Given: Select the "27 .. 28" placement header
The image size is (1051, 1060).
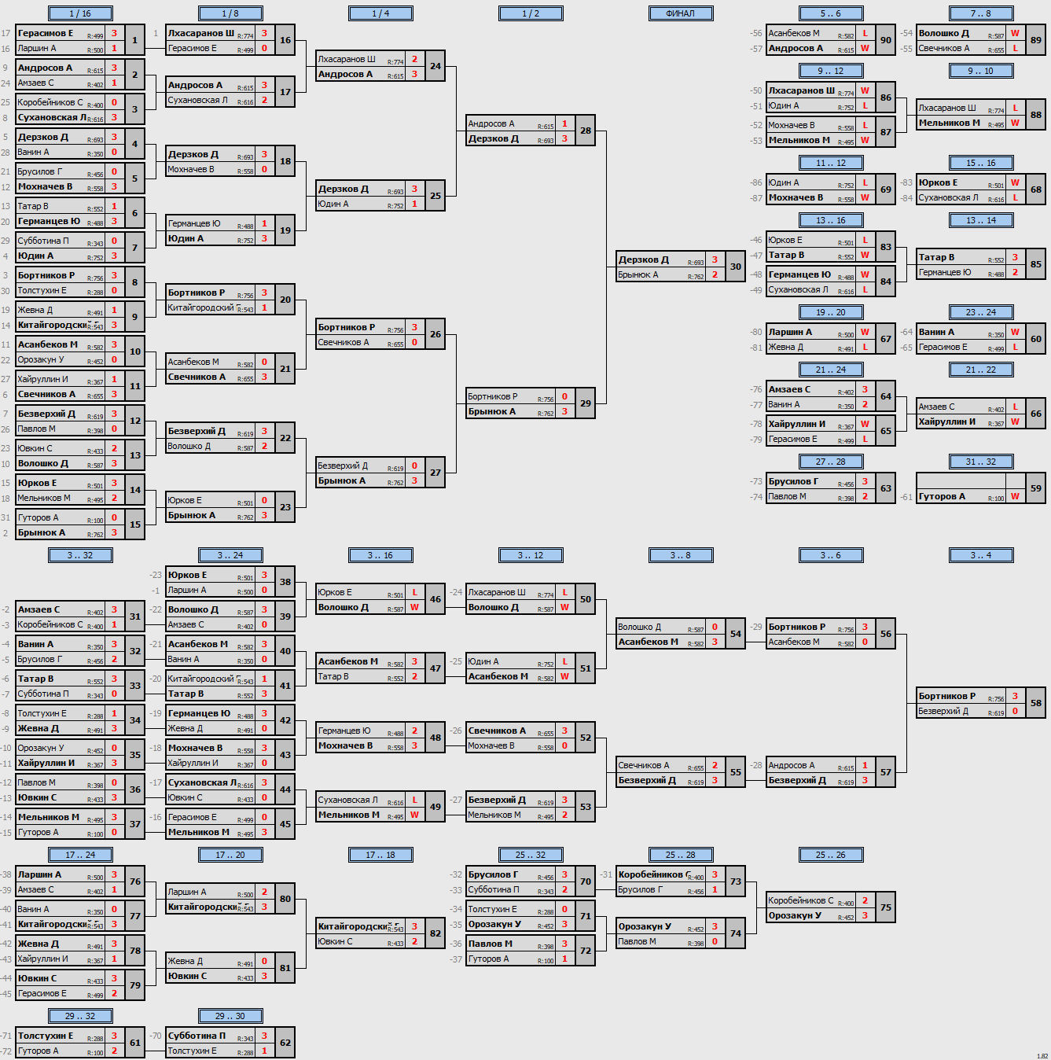Looking at the screenshot, I should coord(831,462).
